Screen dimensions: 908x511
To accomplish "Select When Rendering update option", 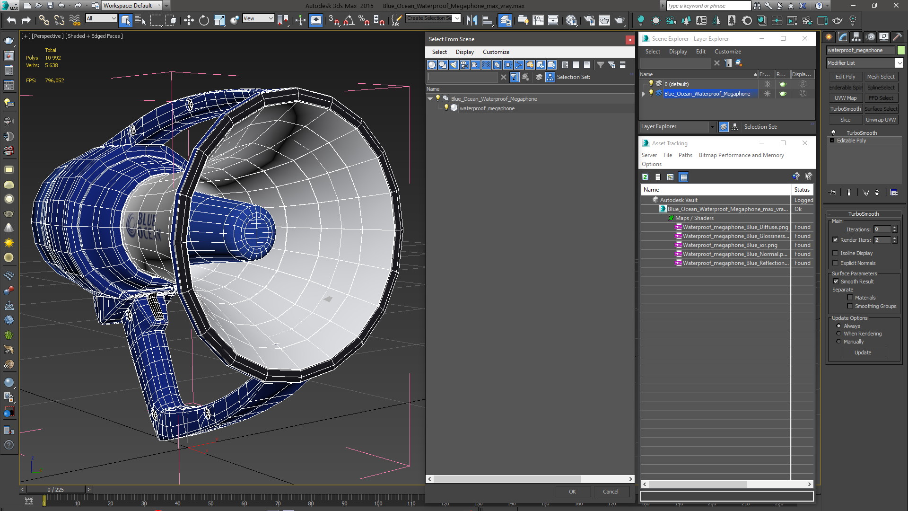I will click(x=838, y=334).
